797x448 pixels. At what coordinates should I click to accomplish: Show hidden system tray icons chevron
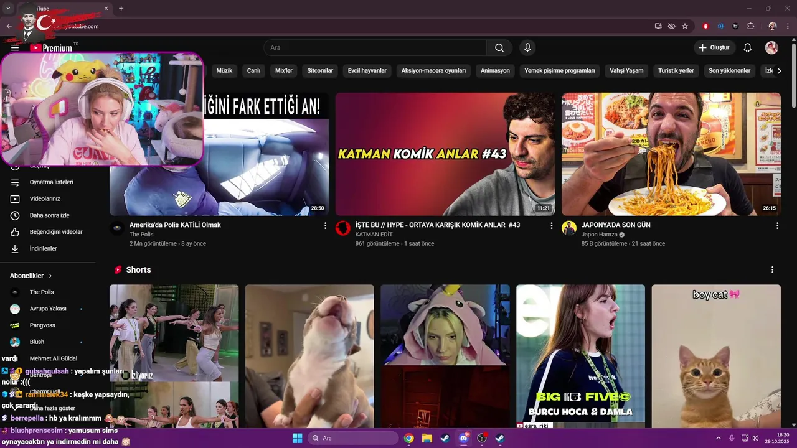(718, 438)
